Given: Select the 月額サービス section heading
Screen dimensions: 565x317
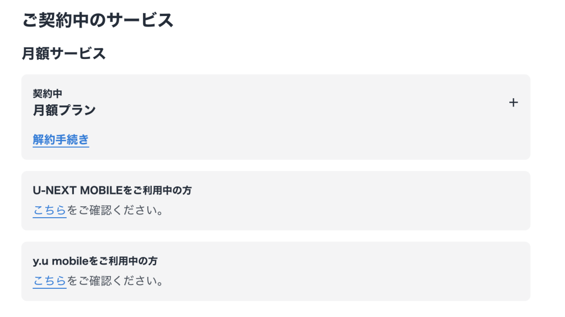Looking at the screenshot, I should tap(63, 53).
